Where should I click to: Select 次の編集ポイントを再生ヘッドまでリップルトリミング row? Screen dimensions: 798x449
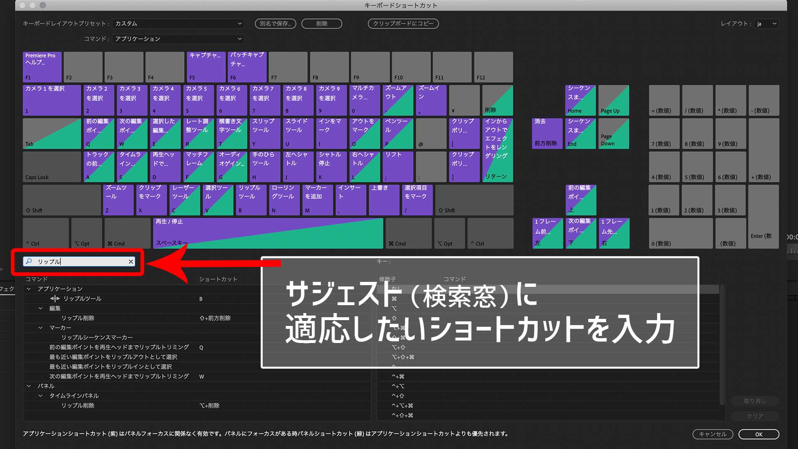[x=197, y=376]
